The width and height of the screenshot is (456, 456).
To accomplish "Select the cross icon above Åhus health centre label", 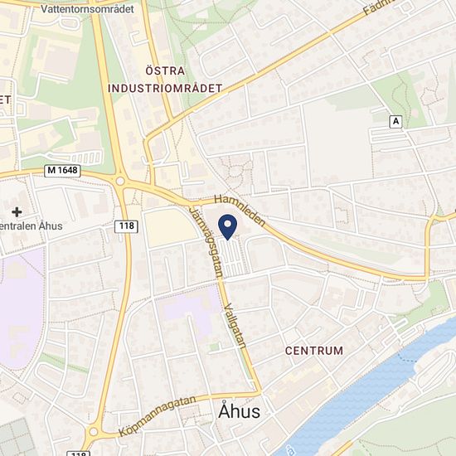I will coord(17,212).
